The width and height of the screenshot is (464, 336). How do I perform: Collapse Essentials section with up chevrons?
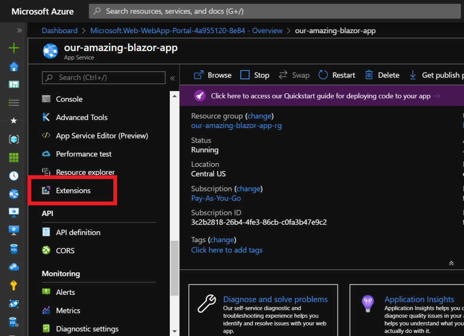pos(451,263)
